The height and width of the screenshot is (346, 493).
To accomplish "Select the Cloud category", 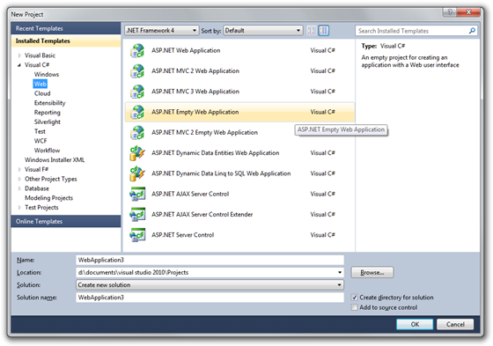I will tap(42, 93).
